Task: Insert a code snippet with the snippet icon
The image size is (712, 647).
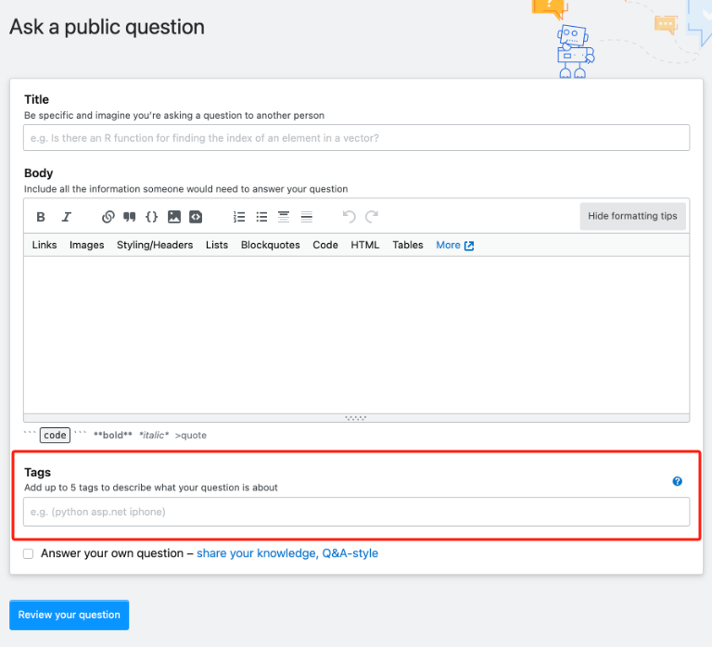Action: click(x=196, y=217)
